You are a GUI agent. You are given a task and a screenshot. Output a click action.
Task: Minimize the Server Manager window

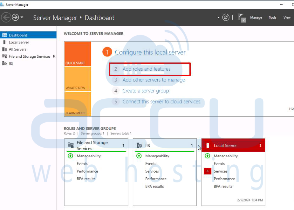pyautogui.click(x=281, y=4)
